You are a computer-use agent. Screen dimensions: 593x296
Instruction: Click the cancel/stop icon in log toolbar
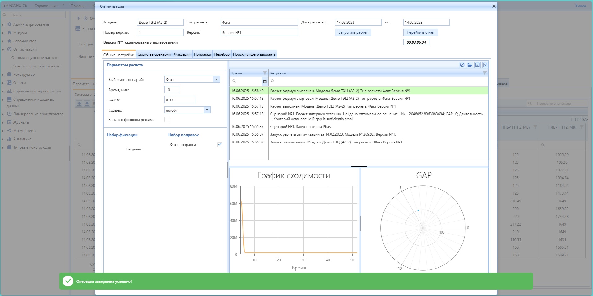462,65
